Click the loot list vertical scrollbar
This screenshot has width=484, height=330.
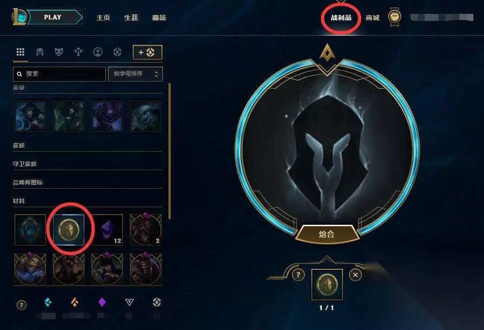169,151
